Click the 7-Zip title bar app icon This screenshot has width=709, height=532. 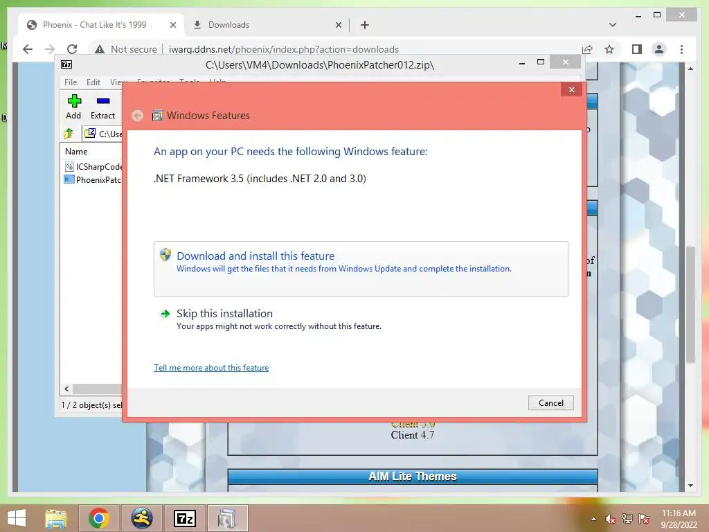tap(66, 64)
